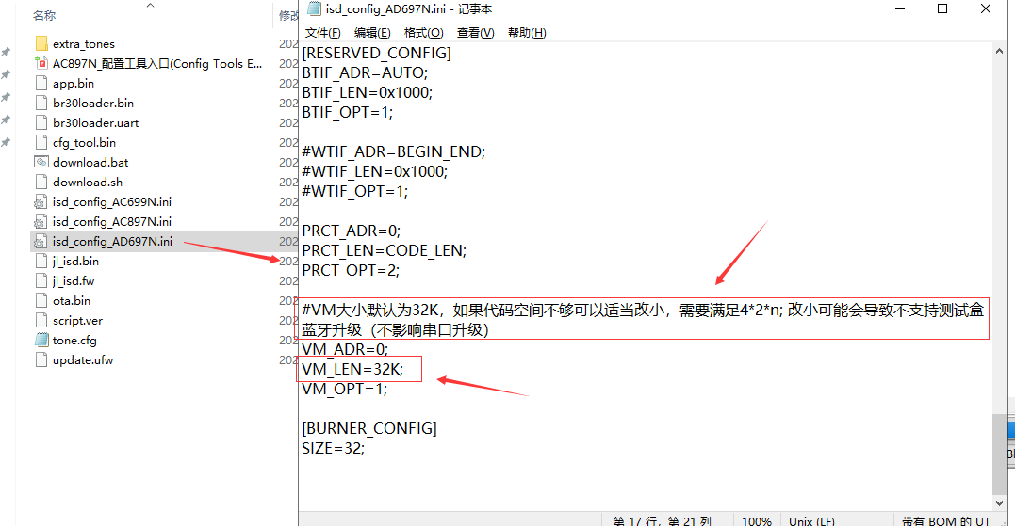Close the Notepad window

point(985,8)
